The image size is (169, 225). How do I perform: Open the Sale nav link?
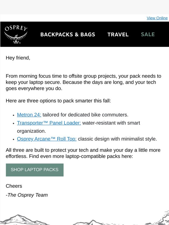(148, 34)
